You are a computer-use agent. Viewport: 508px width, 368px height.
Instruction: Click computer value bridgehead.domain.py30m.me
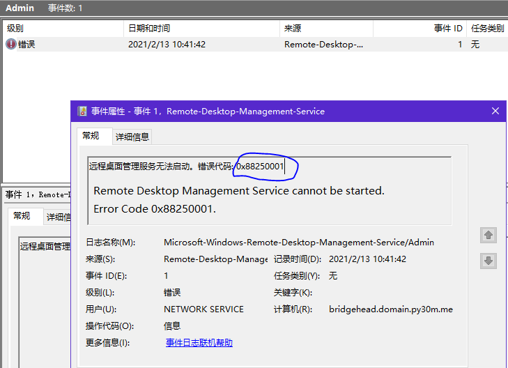coord(391,309)
